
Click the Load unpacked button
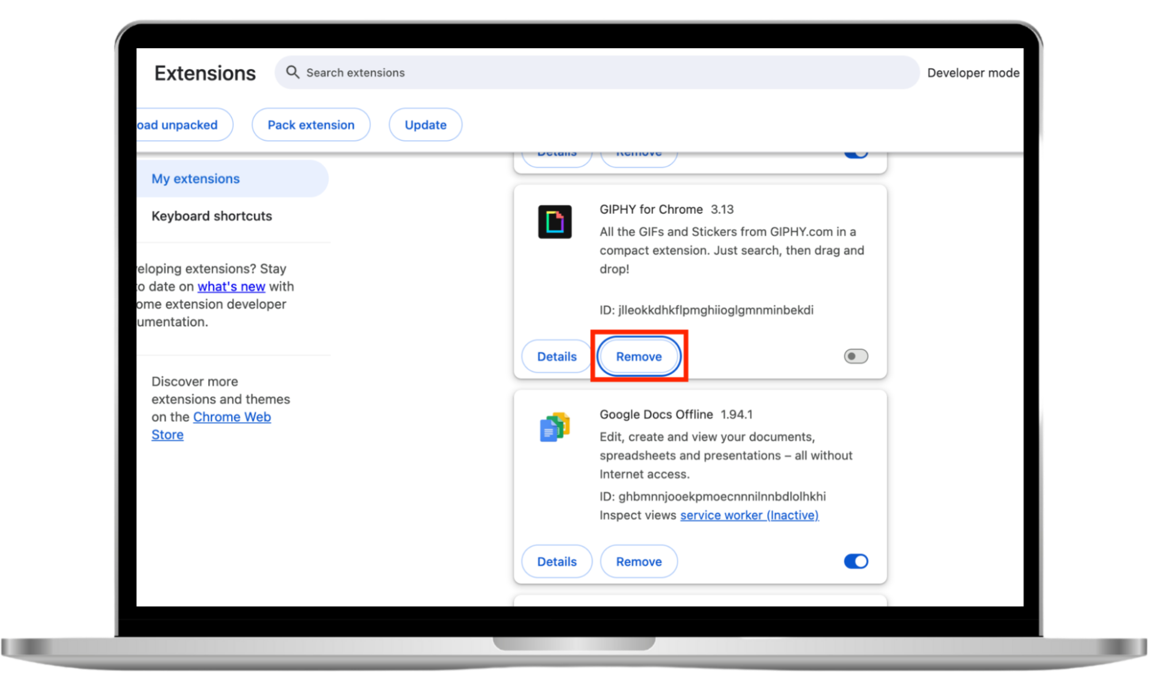(179, 125)
